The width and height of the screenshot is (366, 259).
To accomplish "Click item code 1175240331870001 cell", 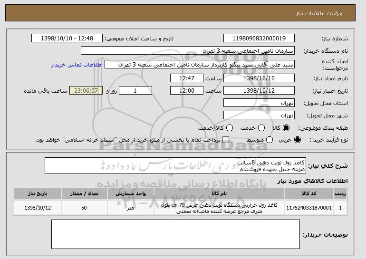I will point(309,208).
